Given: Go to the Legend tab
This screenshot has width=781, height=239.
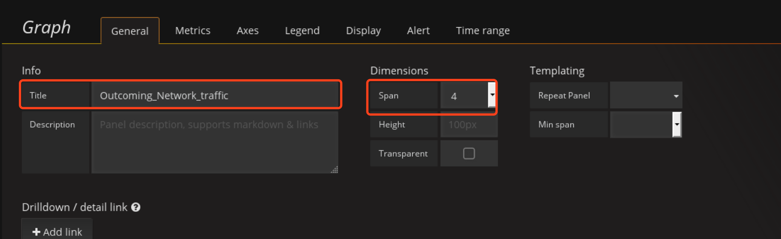Looking at the screenshot, I should tap(302, 30).
